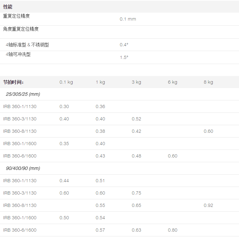Select the 0.1 kg column header

66,82
